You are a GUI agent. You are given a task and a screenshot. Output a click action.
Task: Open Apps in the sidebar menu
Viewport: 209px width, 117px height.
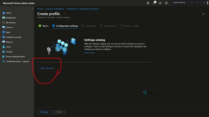click(8, 32)
